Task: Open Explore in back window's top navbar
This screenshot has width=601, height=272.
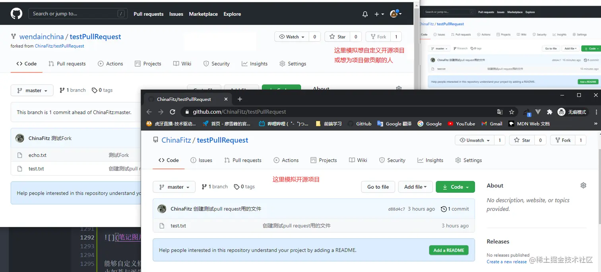Action: (232, 14)
